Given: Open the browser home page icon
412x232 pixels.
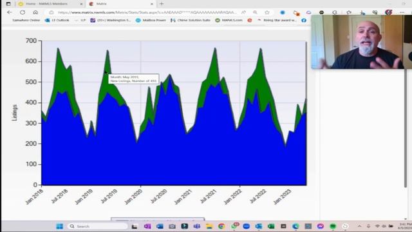Looking at the screenshot, I should coord(35,12).
